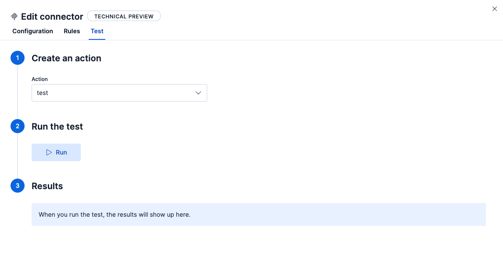
Task: Click the Edit connector title text
Action: click(52, 17)
